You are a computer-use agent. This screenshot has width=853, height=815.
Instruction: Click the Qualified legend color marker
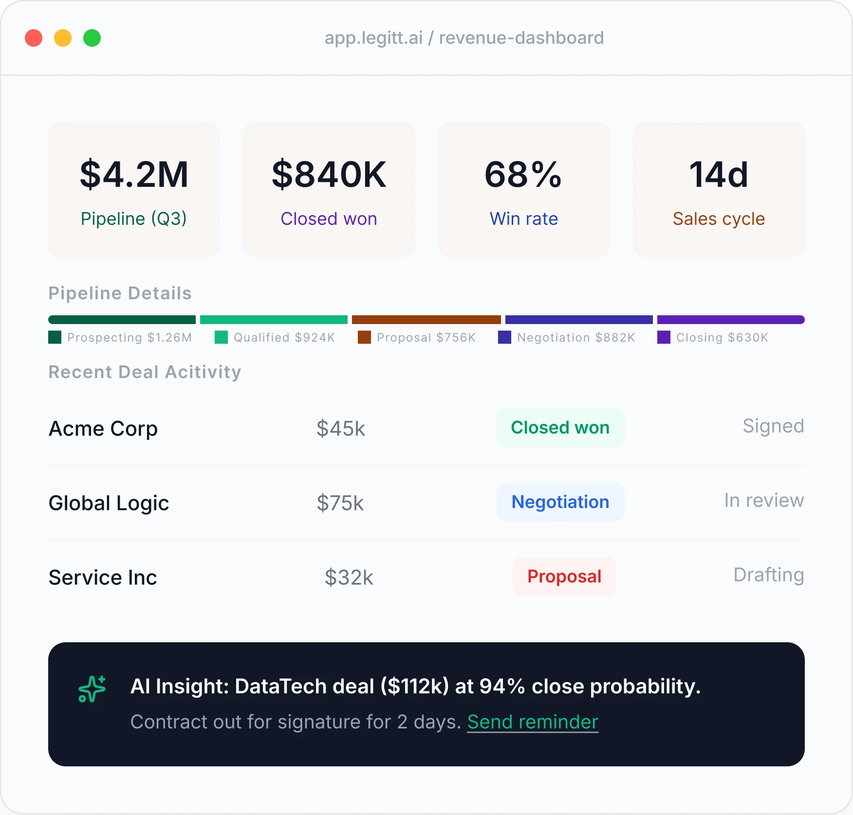tap(221, 337)
